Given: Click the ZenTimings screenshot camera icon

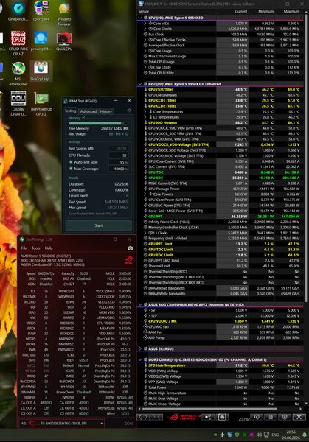Looking at the screenshot, I should coord(130,248).
